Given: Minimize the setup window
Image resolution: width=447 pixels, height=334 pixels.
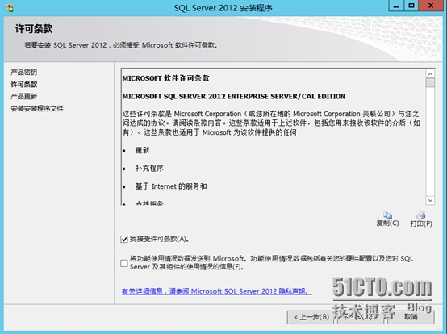Looking at the screenshot, I should [x=396, y=6].
